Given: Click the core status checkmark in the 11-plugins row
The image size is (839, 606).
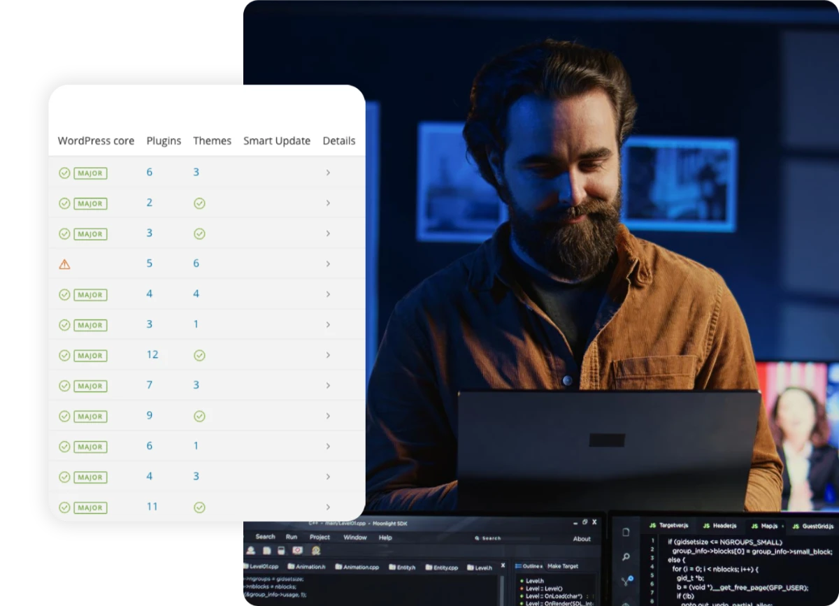Looking at the screenshot, I should [x=64, y=507].
